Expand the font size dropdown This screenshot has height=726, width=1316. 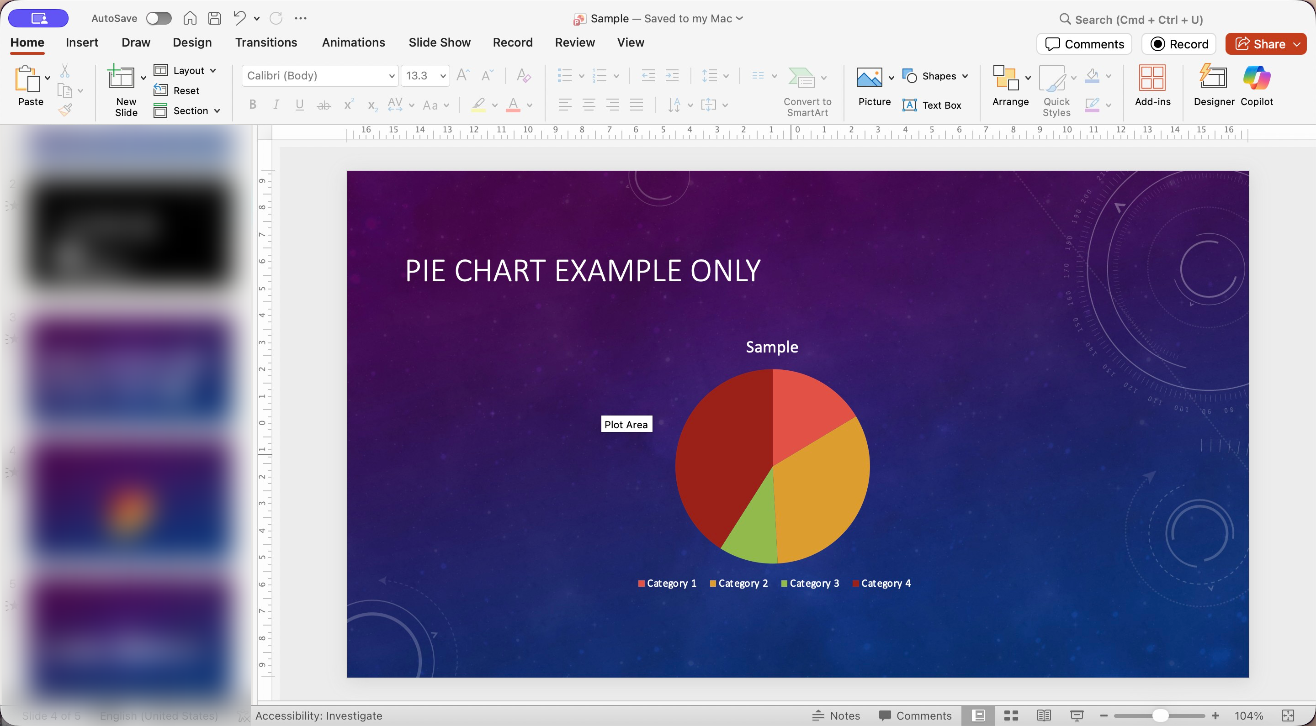tap(443, 76)
